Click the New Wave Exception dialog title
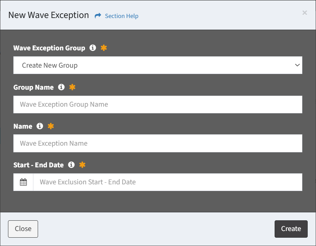The width and height of the screenshot is (316, 246). [49, 15]
